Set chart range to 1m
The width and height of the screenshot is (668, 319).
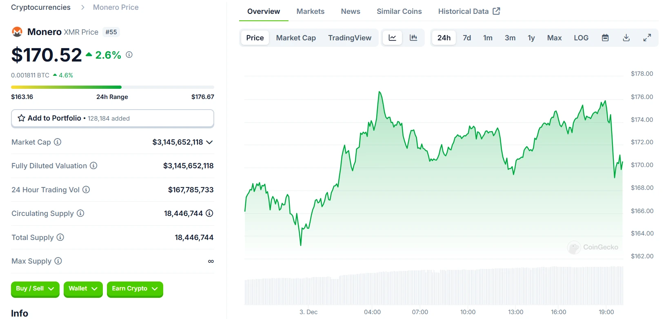pos(488,38)
